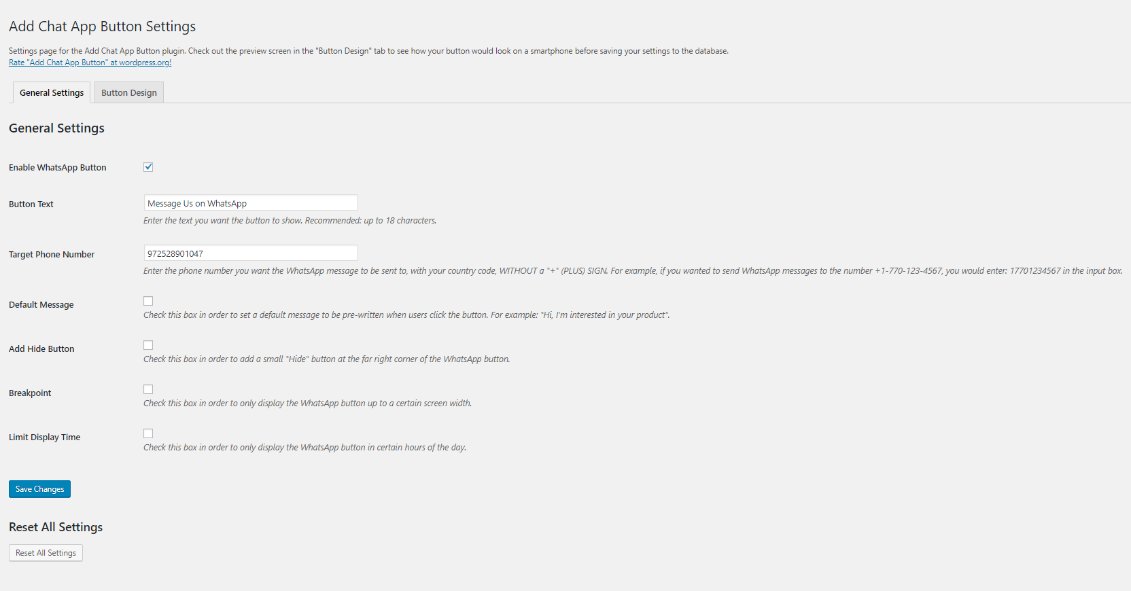The height and width of the screenshot is (591, 1131).
Task: Click the Add Hide Button label
Action: (x=41, y=349)
